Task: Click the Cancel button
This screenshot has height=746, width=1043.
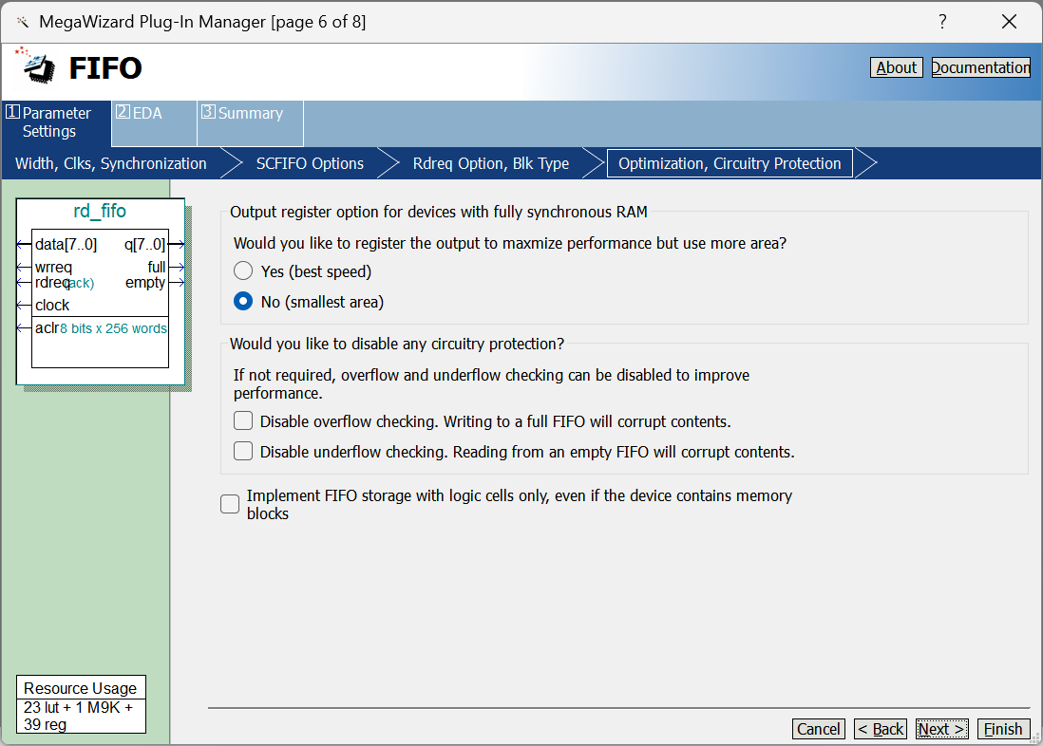Action: [x=818, y=729]
